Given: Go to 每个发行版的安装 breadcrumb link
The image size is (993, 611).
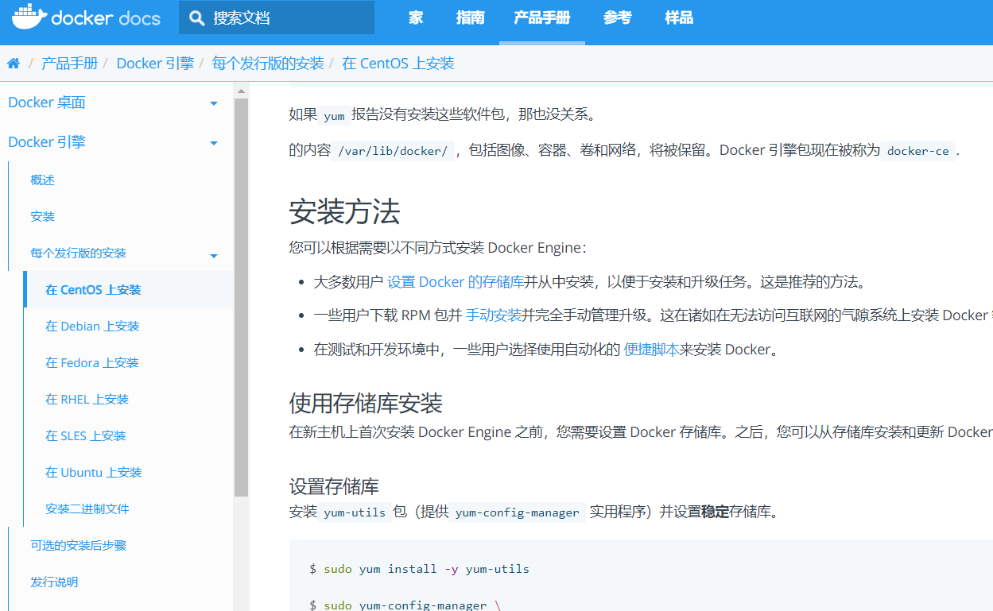Looking at the screenshot, I should (x=268, y=64).
